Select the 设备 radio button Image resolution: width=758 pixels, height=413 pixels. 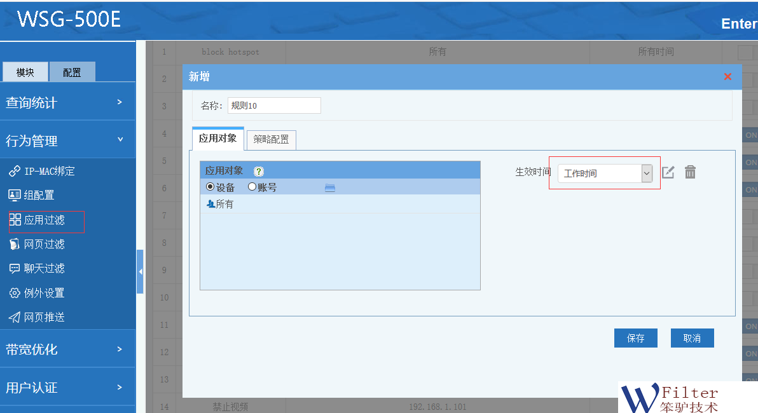click(210, 187)
